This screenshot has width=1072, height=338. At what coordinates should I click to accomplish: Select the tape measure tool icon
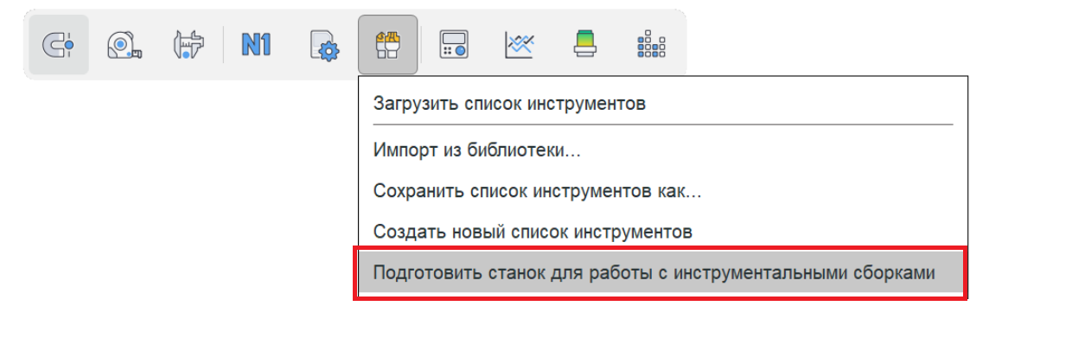tap(124, 44)
